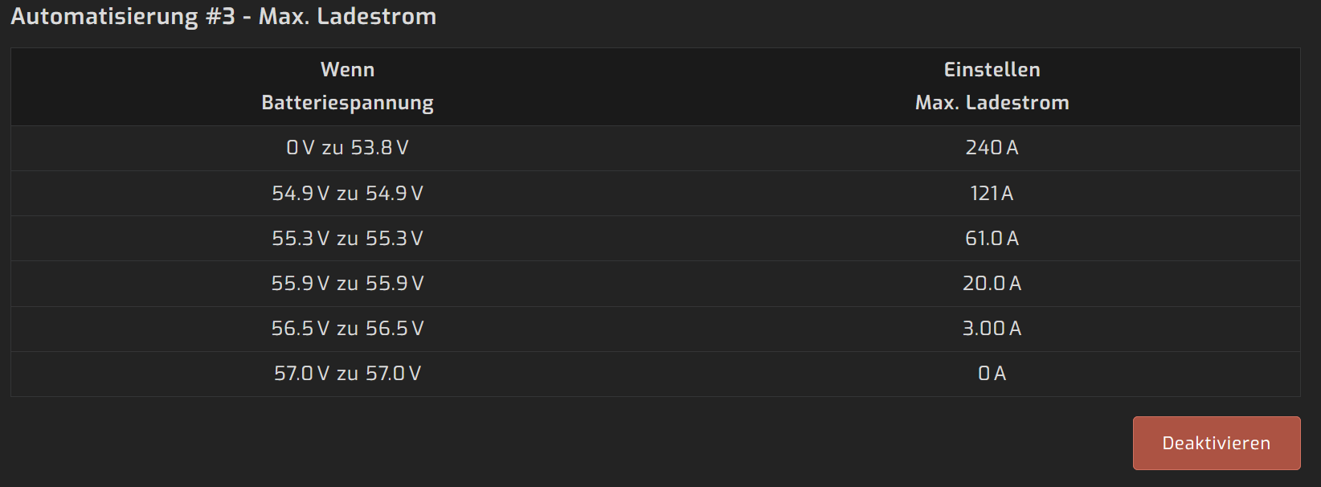Click the Wenn column header
Image resolution: width=1321 pixels, height=487 pixels.
tap(347, 70)
